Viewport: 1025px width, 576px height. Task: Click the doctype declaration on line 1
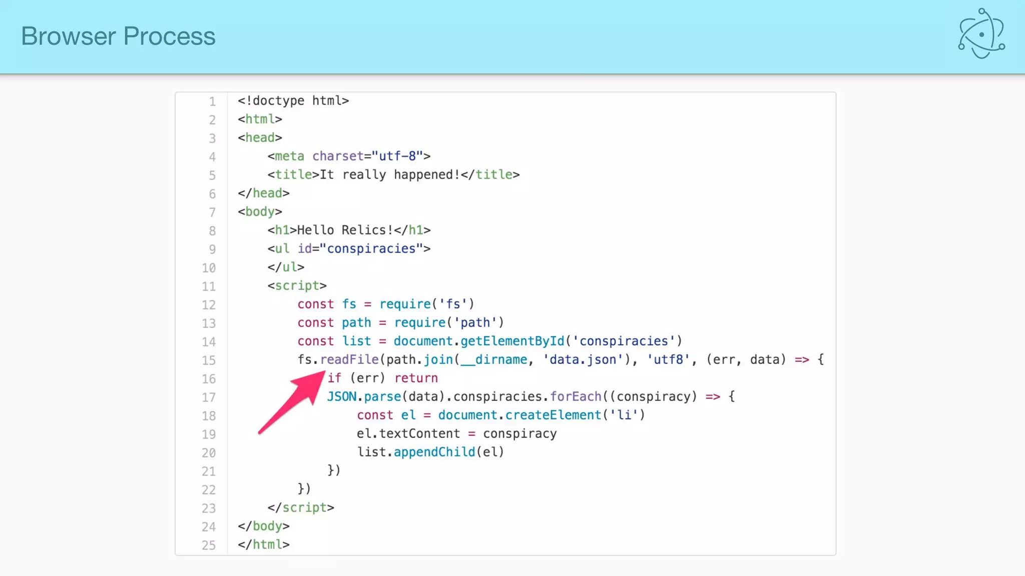pyautogui.click(x=293, y=100)
